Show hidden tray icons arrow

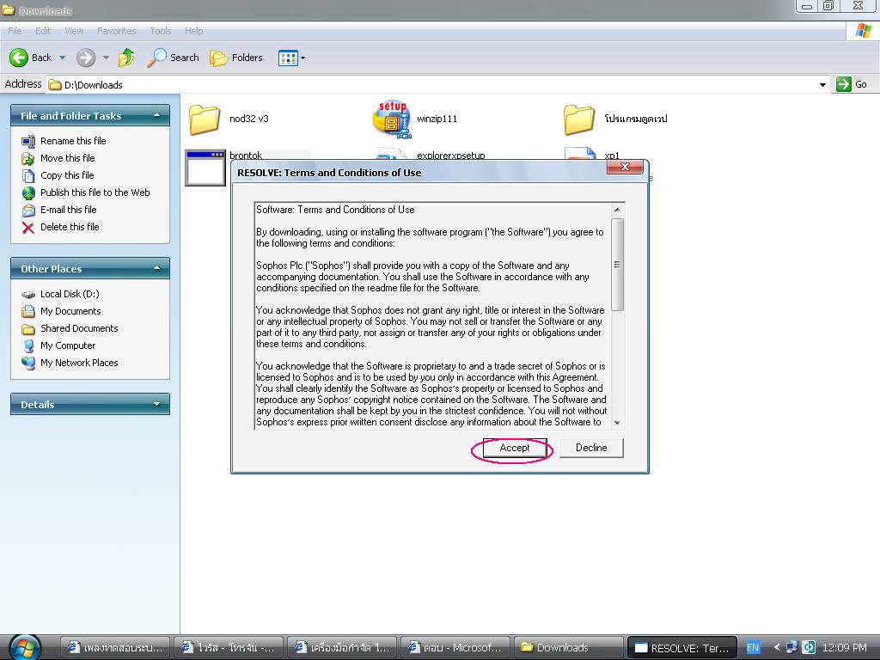(x=777, y=647)
